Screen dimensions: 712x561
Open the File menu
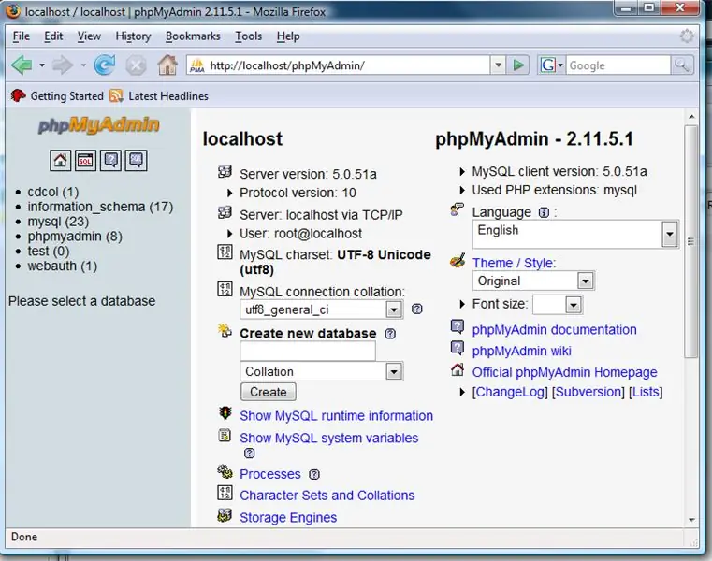pyautogui.click(x=21, y=36)
